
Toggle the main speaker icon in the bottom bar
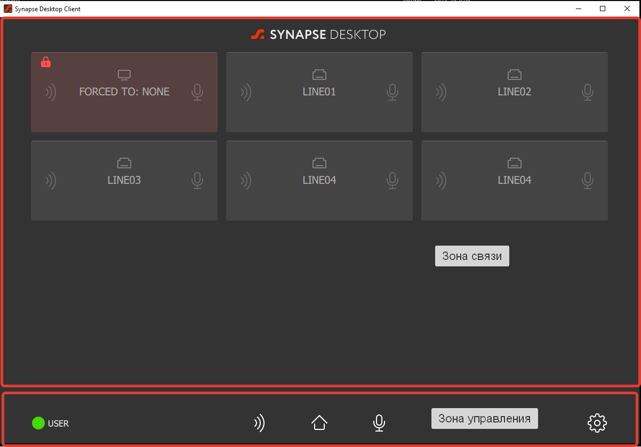pos(259,423)
